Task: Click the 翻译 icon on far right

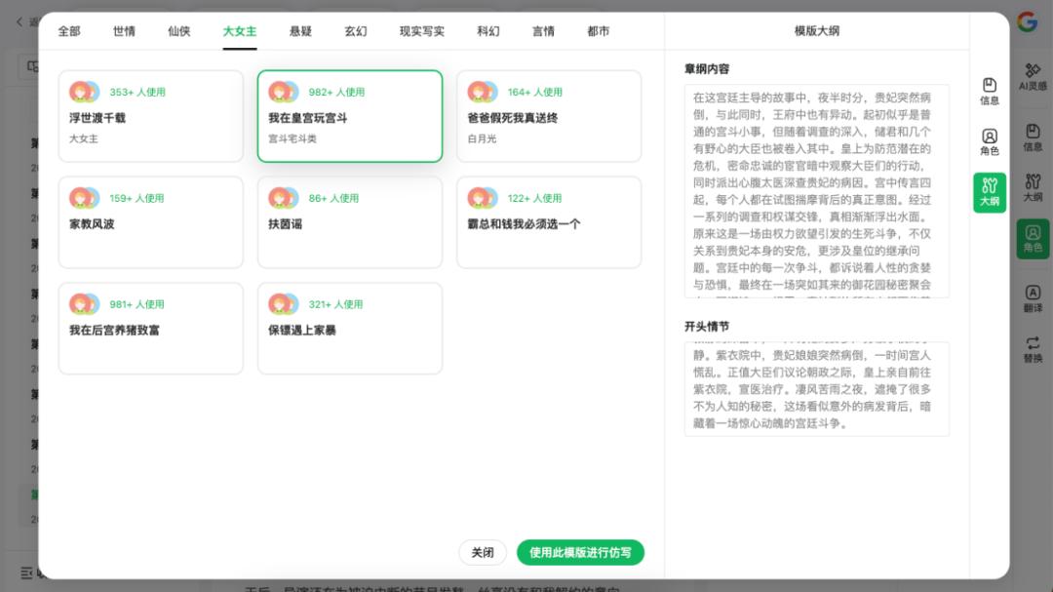Action: pyautogui.click(x=1033, y=298)
